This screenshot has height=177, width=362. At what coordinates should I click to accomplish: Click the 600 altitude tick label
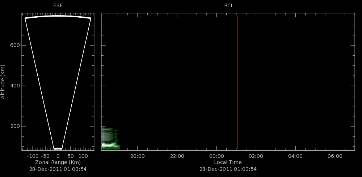pyautogui.click(x=15, y=46)
